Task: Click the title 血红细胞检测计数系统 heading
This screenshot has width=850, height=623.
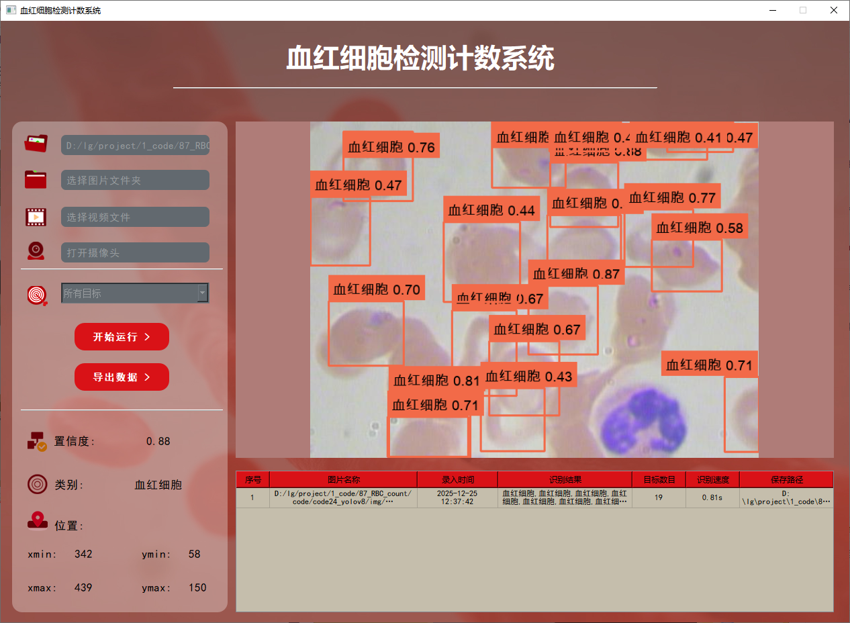Action: [x=420, y=59]
